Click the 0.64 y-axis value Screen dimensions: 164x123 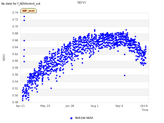15,47
